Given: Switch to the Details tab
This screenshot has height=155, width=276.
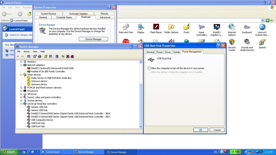Looking at the screenshot, I should [176, 52].
